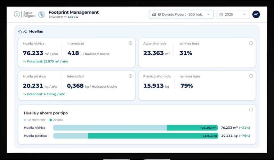
Task: Open info icon on Huella hídrica card
Action: click(x=130, y=43)
